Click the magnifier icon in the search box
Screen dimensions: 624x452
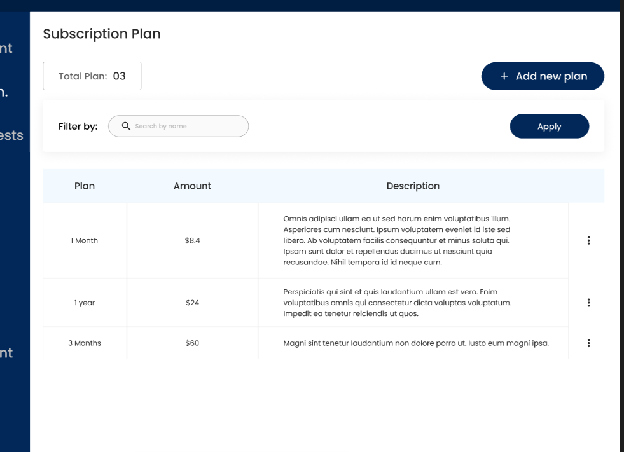126,126
